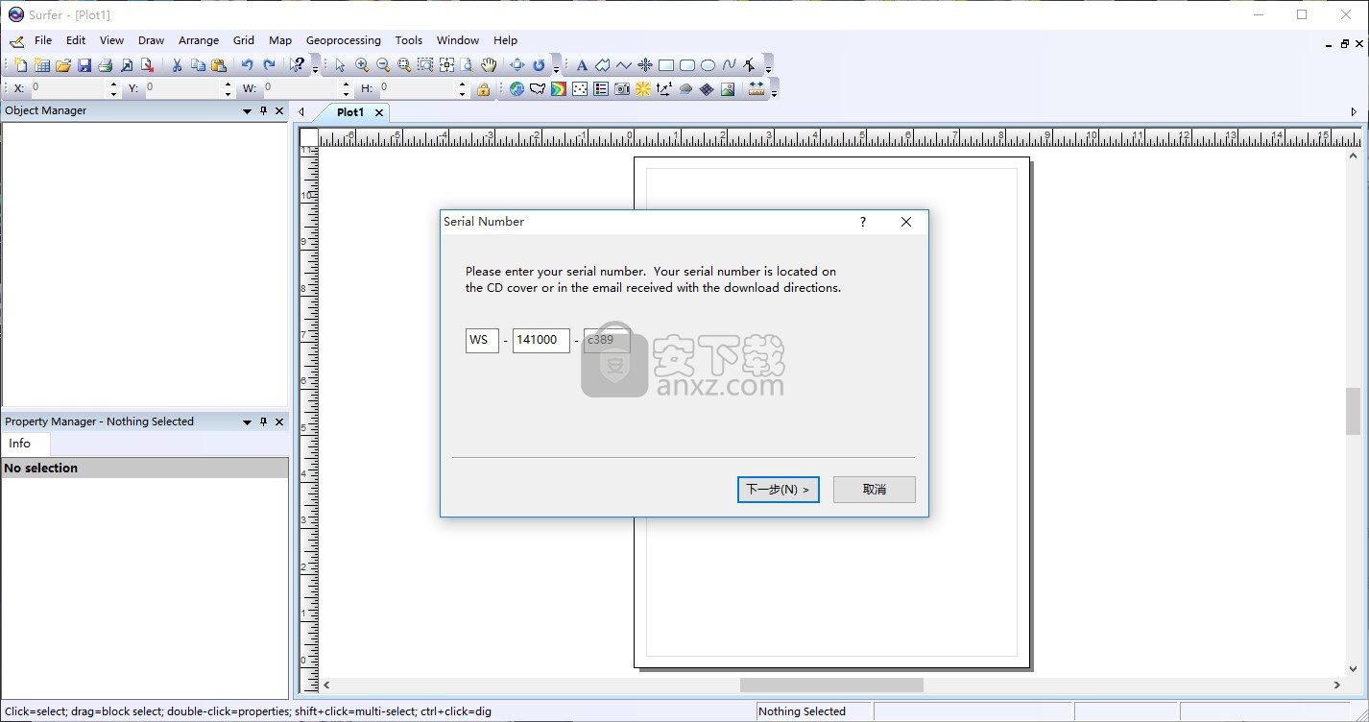The image size is (1369, 722).
Task: Expand the drawing toolbar options
Action: [768, 69]
